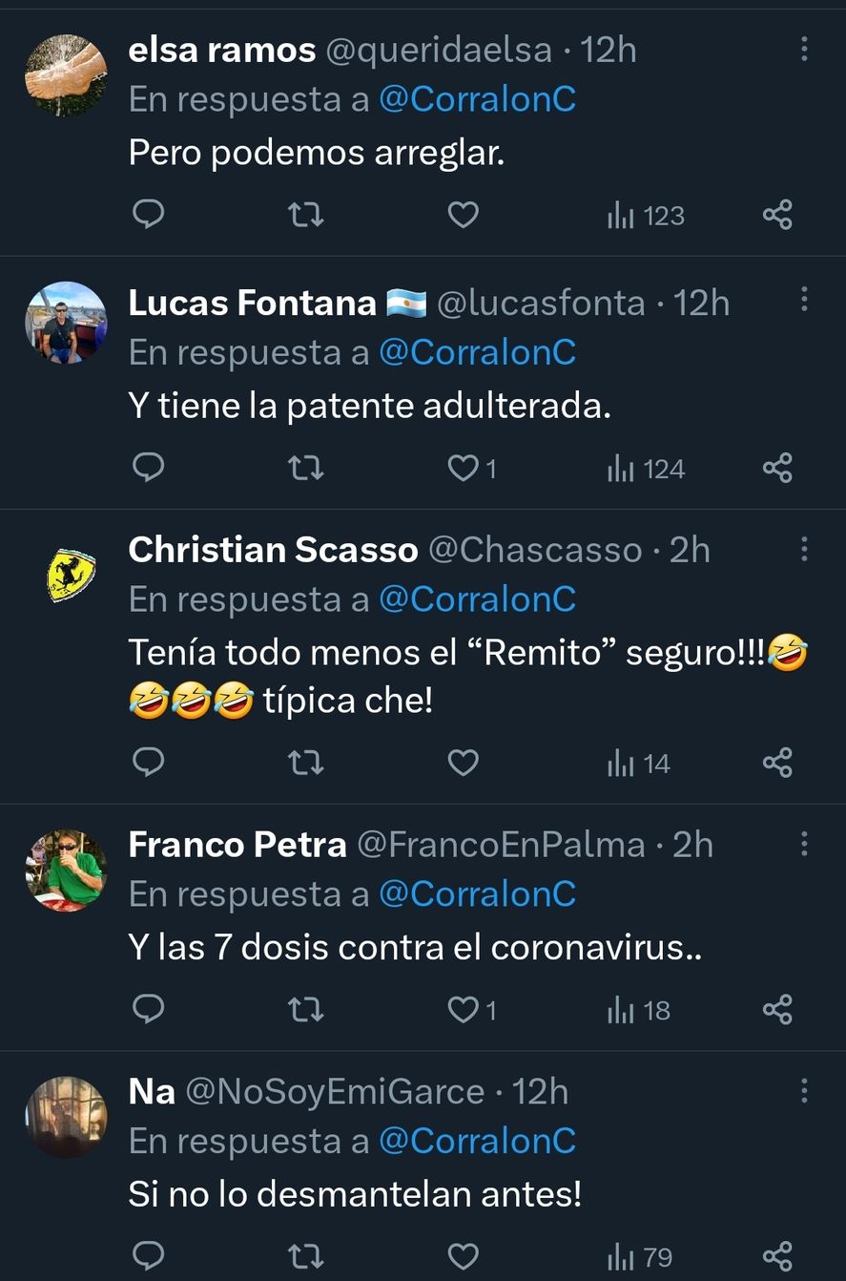Screen dimensions: 846x1281
Task: Share elsa ramos's reply
Action: click(x=777, y=215)
